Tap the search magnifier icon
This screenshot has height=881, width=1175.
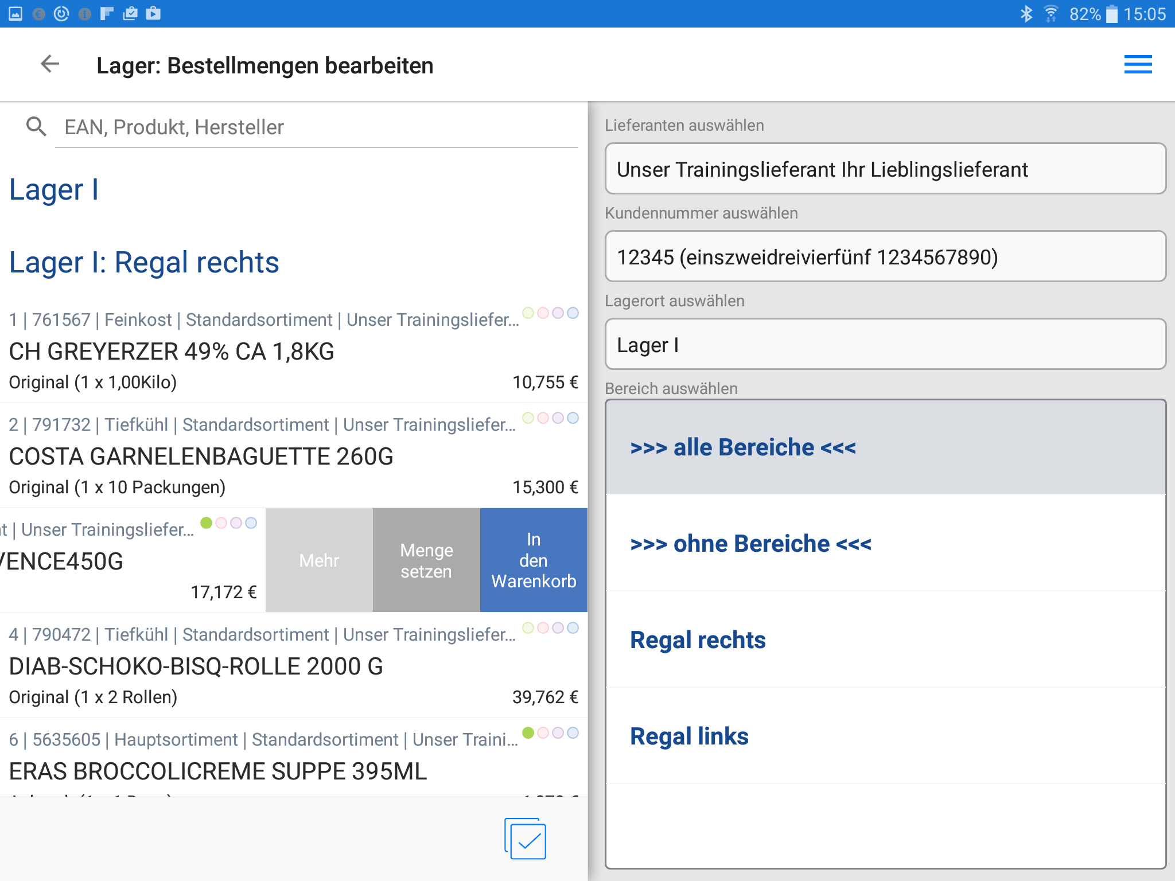36,126
